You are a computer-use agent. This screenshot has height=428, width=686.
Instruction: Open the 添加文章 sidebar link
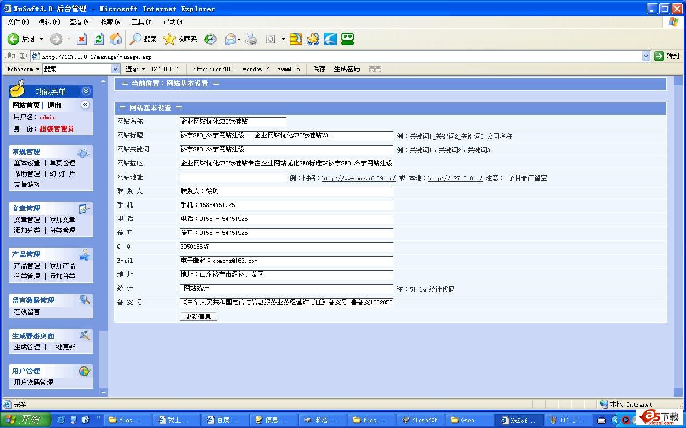click(x=62, y=220)
